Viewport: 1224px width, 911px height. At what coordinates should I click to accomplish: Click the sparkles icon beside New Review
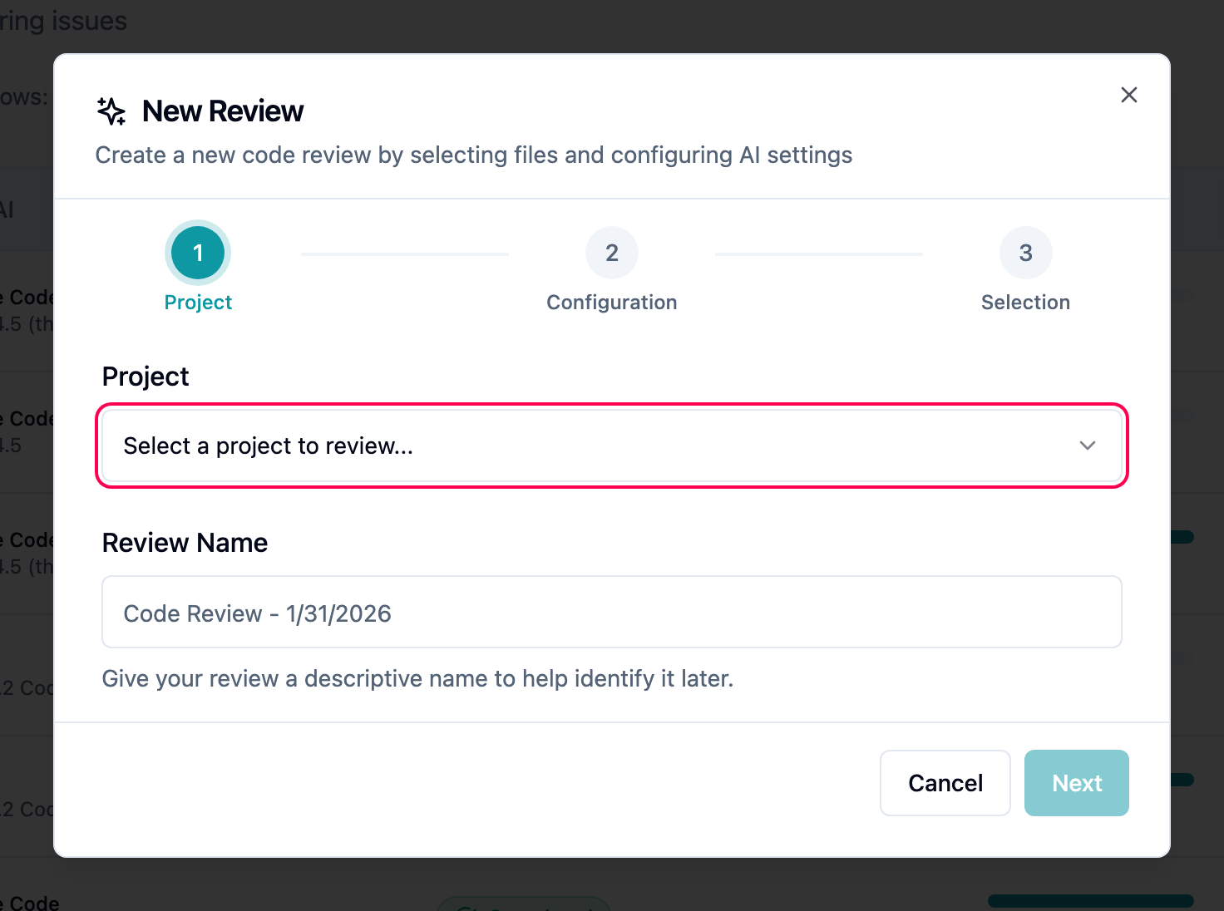point(111,111)
